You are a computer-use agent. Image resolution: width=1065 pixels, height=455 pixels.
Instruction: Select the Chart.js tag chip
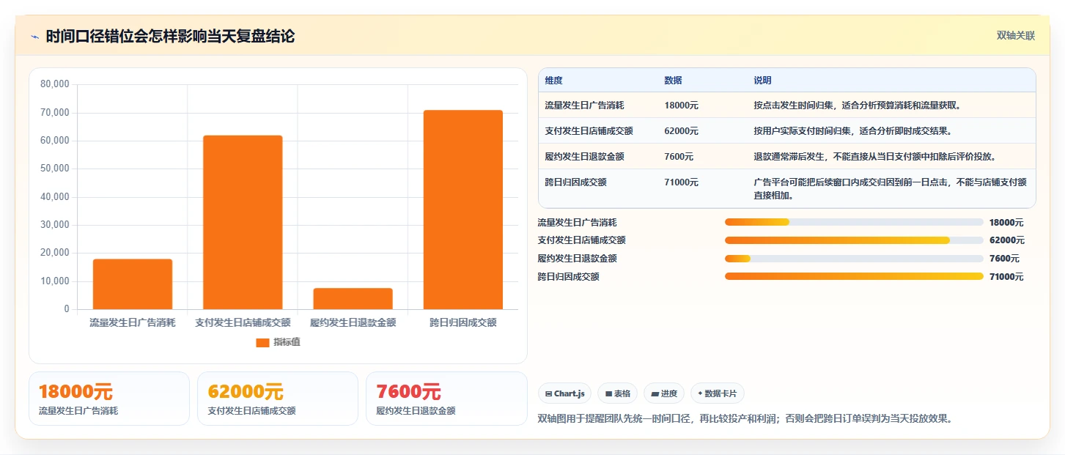pyautogui.click(x=564, y=393)
